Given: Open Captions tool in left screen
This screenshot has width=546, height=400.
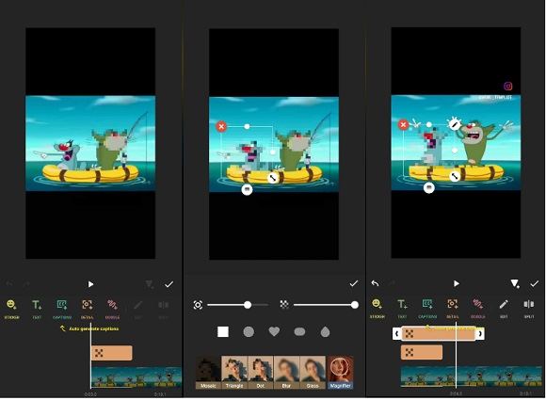Looking at the screenshot, I should point(62,309).
